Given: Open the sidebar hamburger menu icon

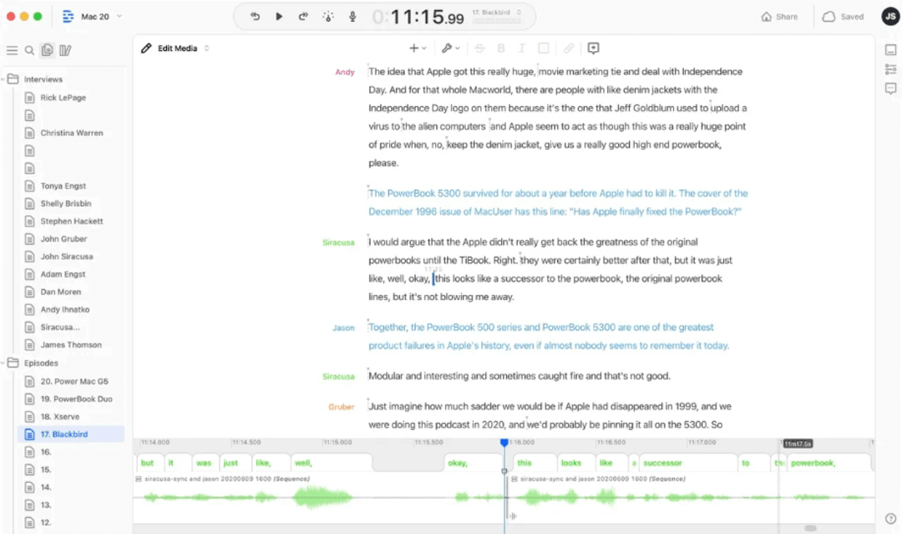Looking at the screenshot, I should (12, 51).
